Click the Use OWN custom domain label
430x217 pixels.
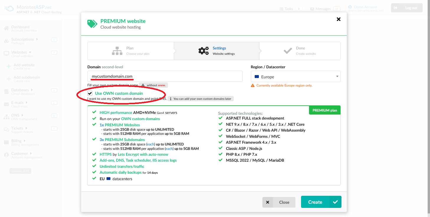(x=119, y=93)
